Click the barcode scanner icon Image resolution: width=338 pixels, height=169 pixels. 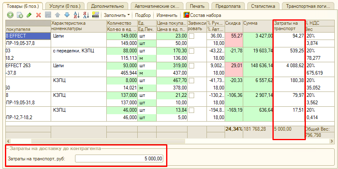click(x=95, y=15)
